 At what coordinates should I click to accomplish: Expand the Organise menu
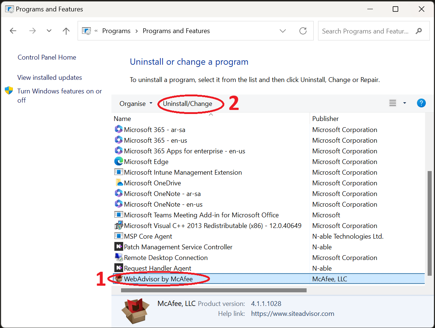(136, 104)
